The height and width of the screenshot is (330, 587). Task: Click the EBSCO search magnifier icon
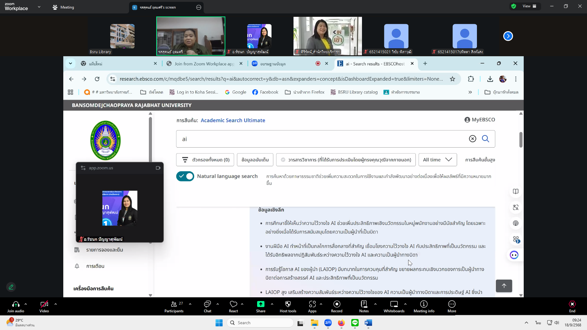point(485,139)
